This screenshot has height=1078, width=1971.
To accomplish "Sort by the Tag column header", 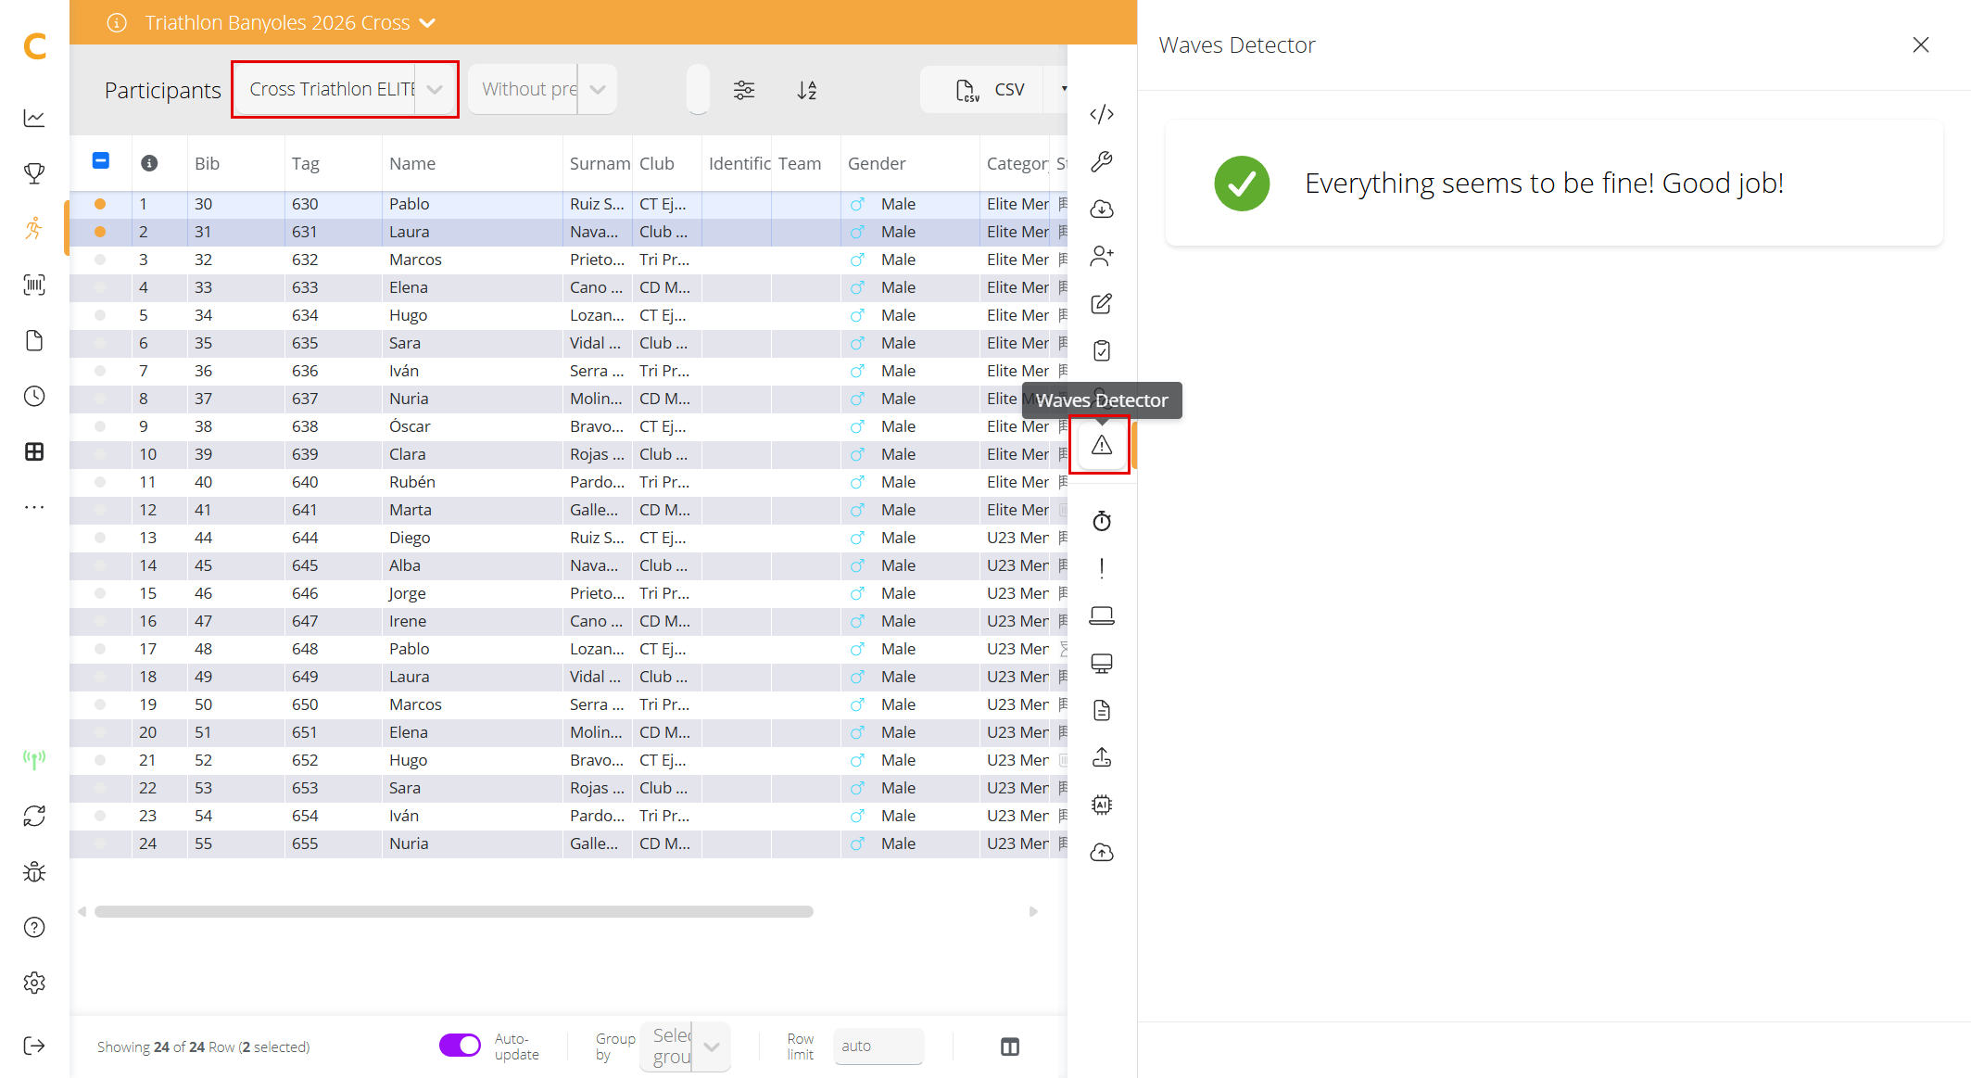I will point(305,163).
